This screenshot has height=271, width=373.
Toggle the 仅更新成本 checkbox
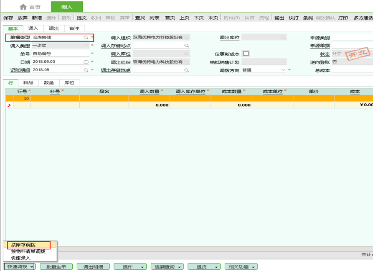(246, 54)
